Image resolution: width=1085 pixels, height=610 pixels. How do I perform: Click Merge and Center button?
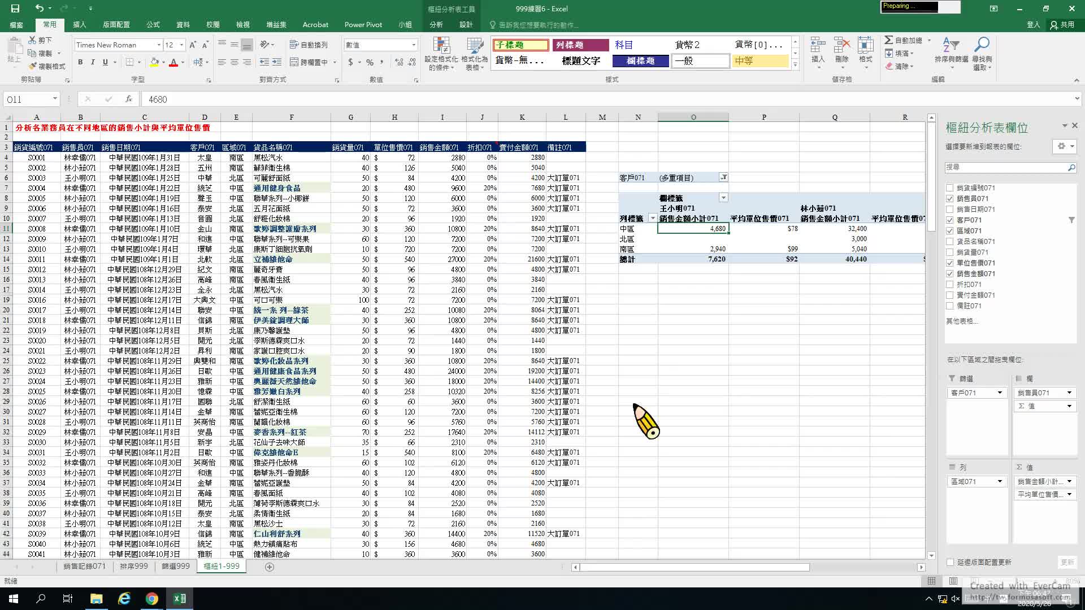coord(310,62)
